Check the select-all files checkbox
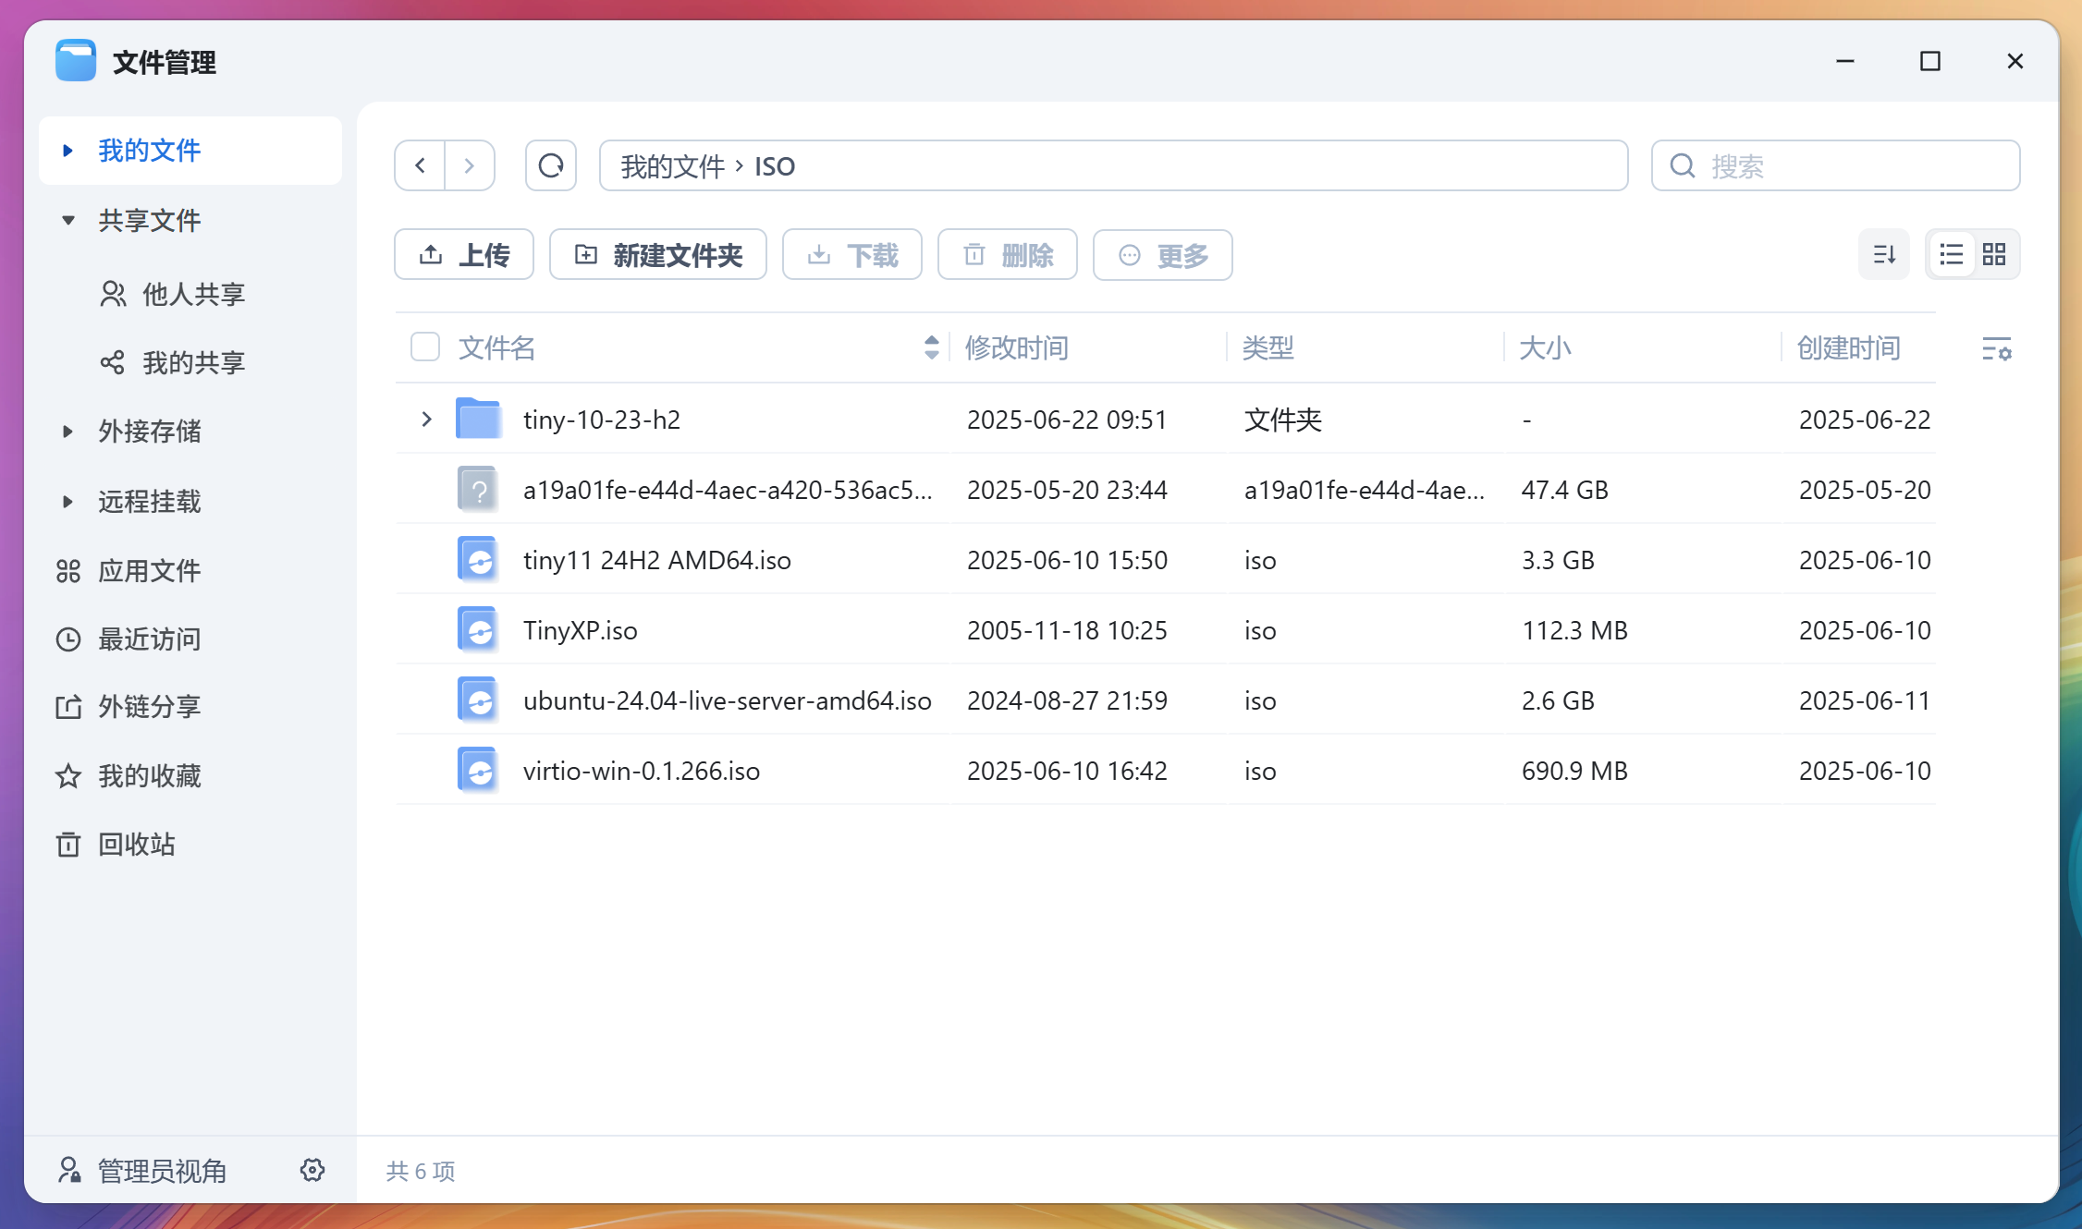 click(x=424, y=347)
